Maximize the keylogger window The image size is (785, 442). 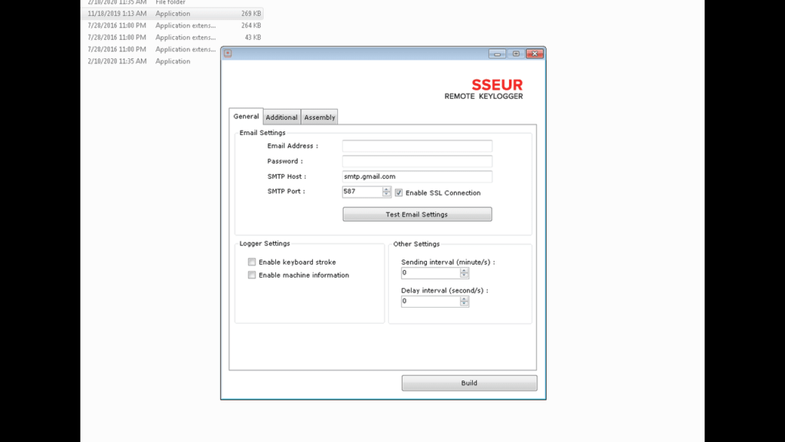coord(516,54)
